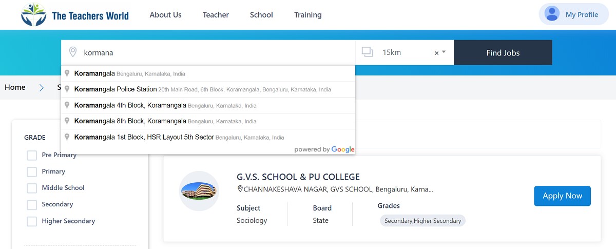This screenshot has width=616, height=249.
Task: Click the pin icon beside Koramangala Police Station
Action: click(67, 89)
